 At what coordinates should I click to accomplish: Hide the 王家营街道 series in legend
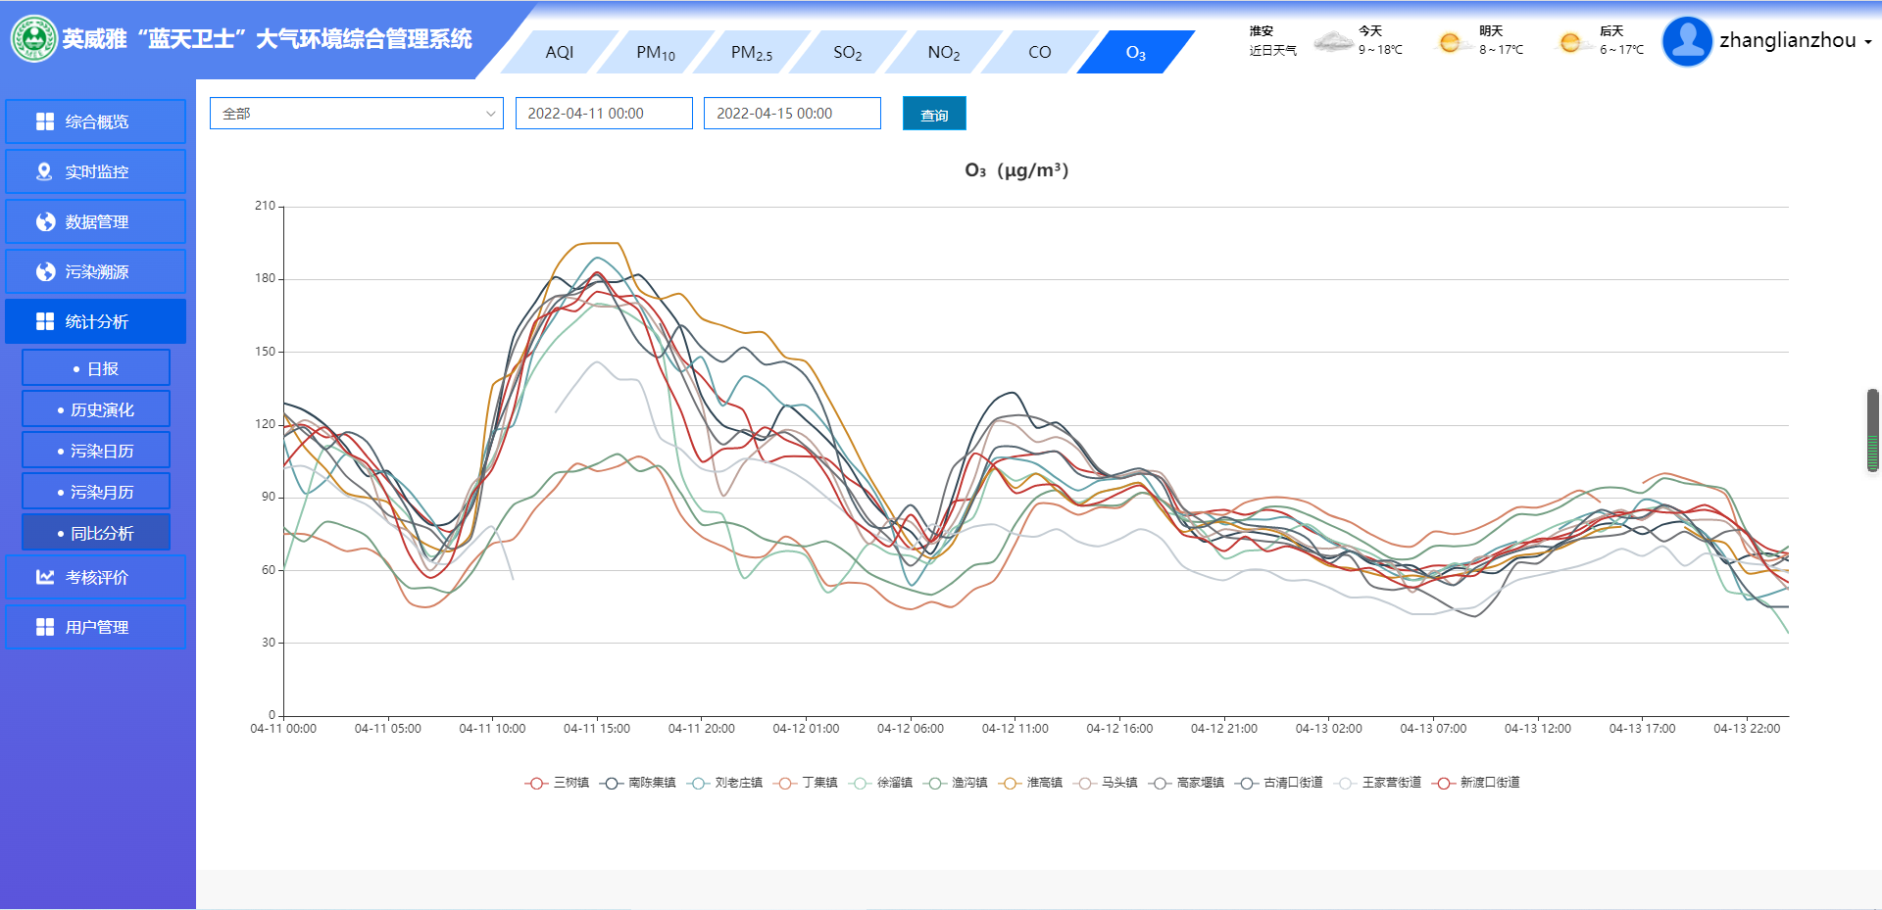click(1382, 783)
